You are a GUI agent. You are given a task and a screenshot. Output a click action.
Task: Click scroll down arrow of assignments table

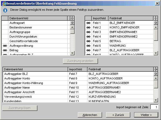[x=156, y=100]
